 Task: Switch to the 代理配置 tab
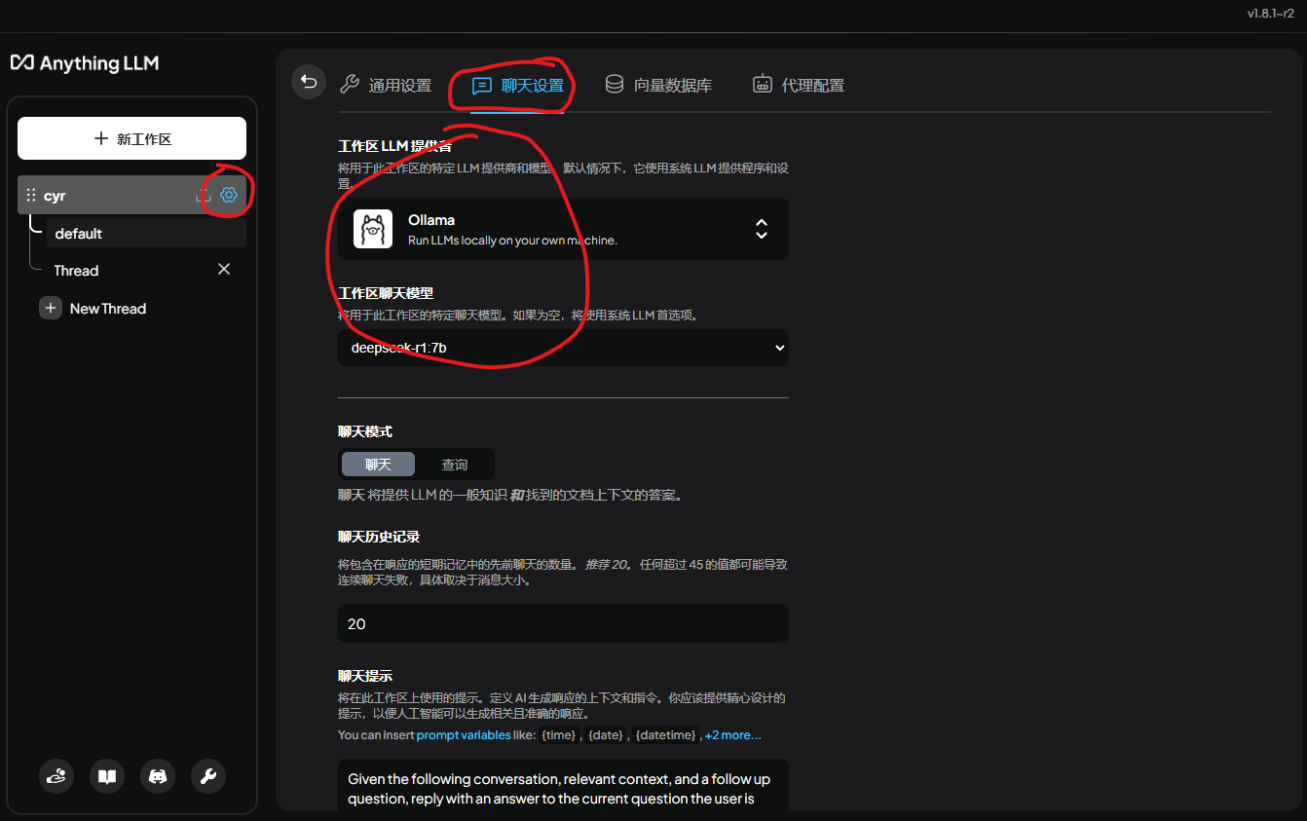(798, 85)
